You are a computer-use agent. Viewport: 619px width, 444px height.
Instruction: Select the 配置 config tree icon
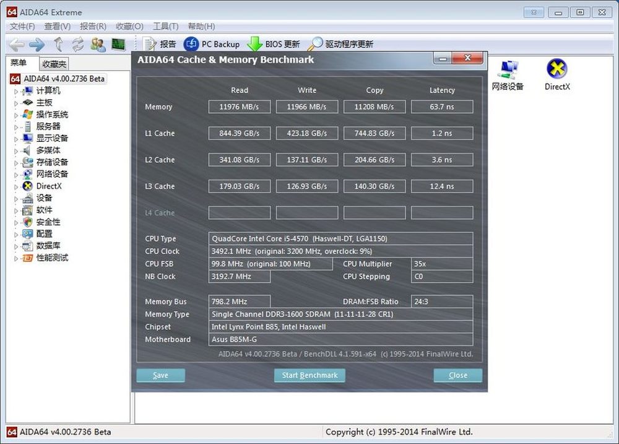pos(28,234)
